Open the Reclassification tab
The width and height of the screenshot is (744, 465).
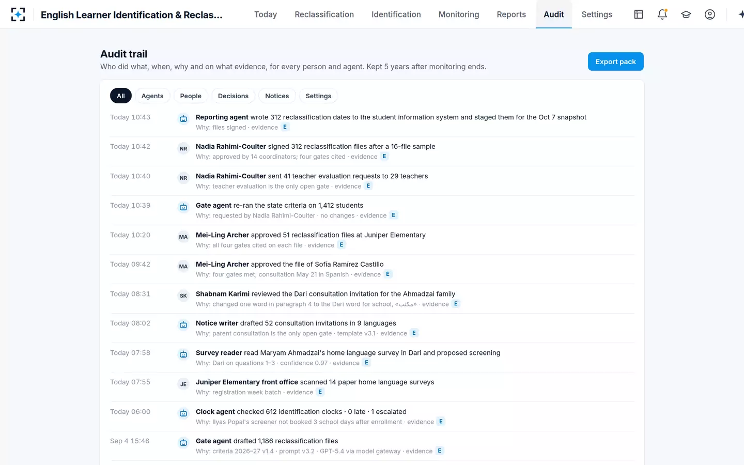[324, 14]
